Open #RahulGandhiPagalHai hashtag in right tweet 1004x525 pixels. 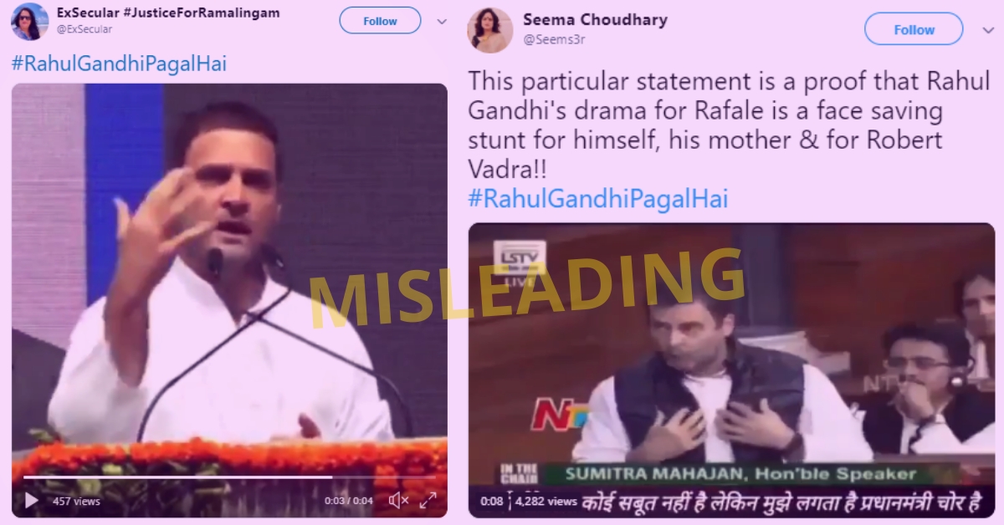598,199
